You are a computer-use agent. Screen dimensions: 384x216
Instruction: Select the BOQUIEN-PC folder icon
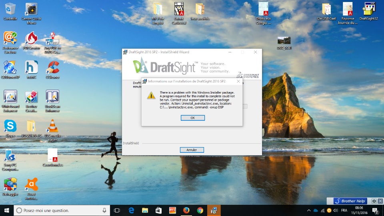tap(31, 128)
